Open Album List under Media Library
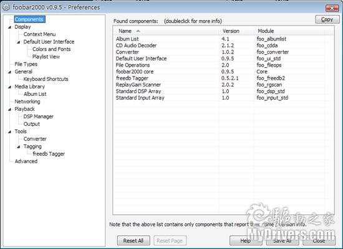Image resolution: width=343 pixels, height=249 pixels. (35, 94)
